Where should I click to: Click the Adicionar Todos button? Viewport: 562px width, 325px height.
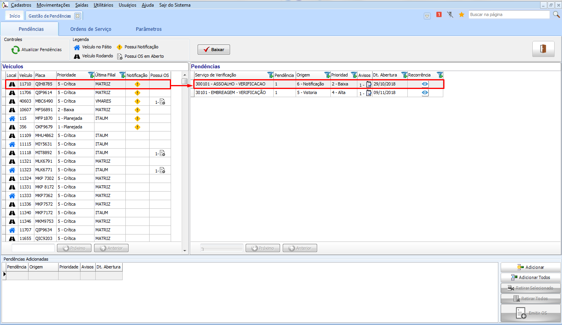tap(530, 277)
